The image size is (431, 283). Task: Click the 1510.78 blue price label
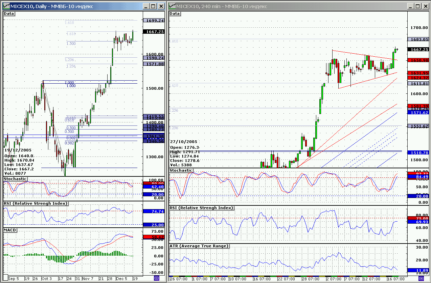tap(418, 153)
